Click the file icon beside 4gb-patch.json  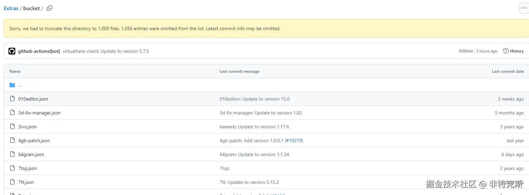click(12, 140)
